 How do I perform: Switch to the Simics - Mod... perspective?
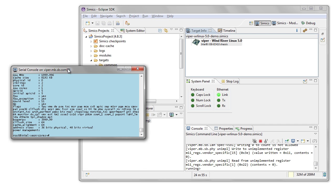(x=285, y=23)
